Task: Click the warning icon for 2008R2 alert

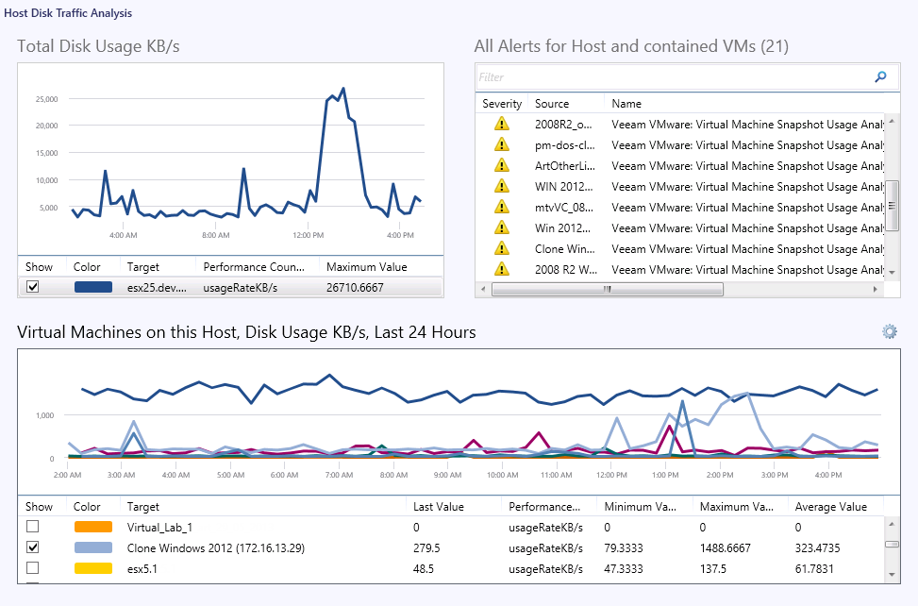Action: click(501, 124)
